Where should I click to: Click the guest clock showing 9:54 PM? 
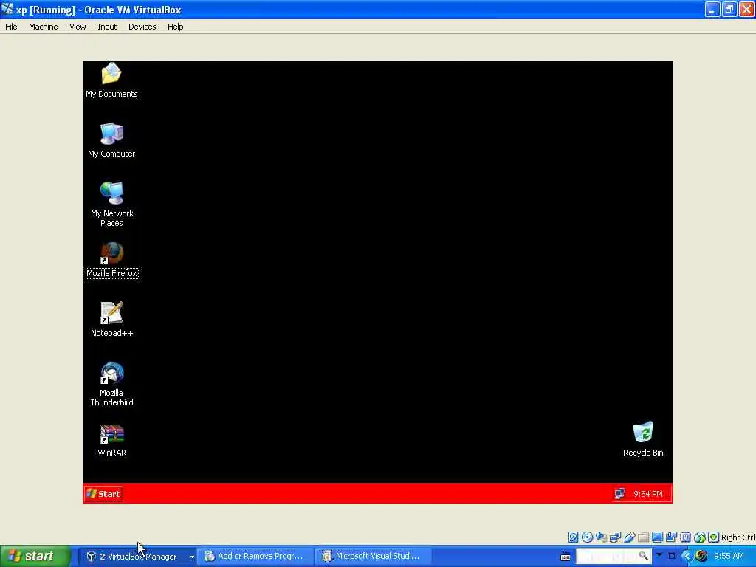pyautogui.click(x=648, y=494)
